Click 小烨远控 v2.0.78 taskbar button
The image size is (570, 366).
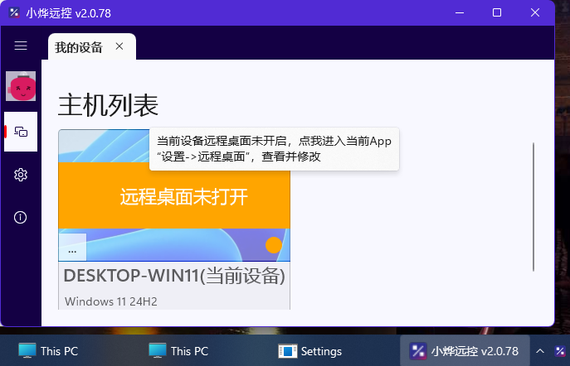point(465,351)
